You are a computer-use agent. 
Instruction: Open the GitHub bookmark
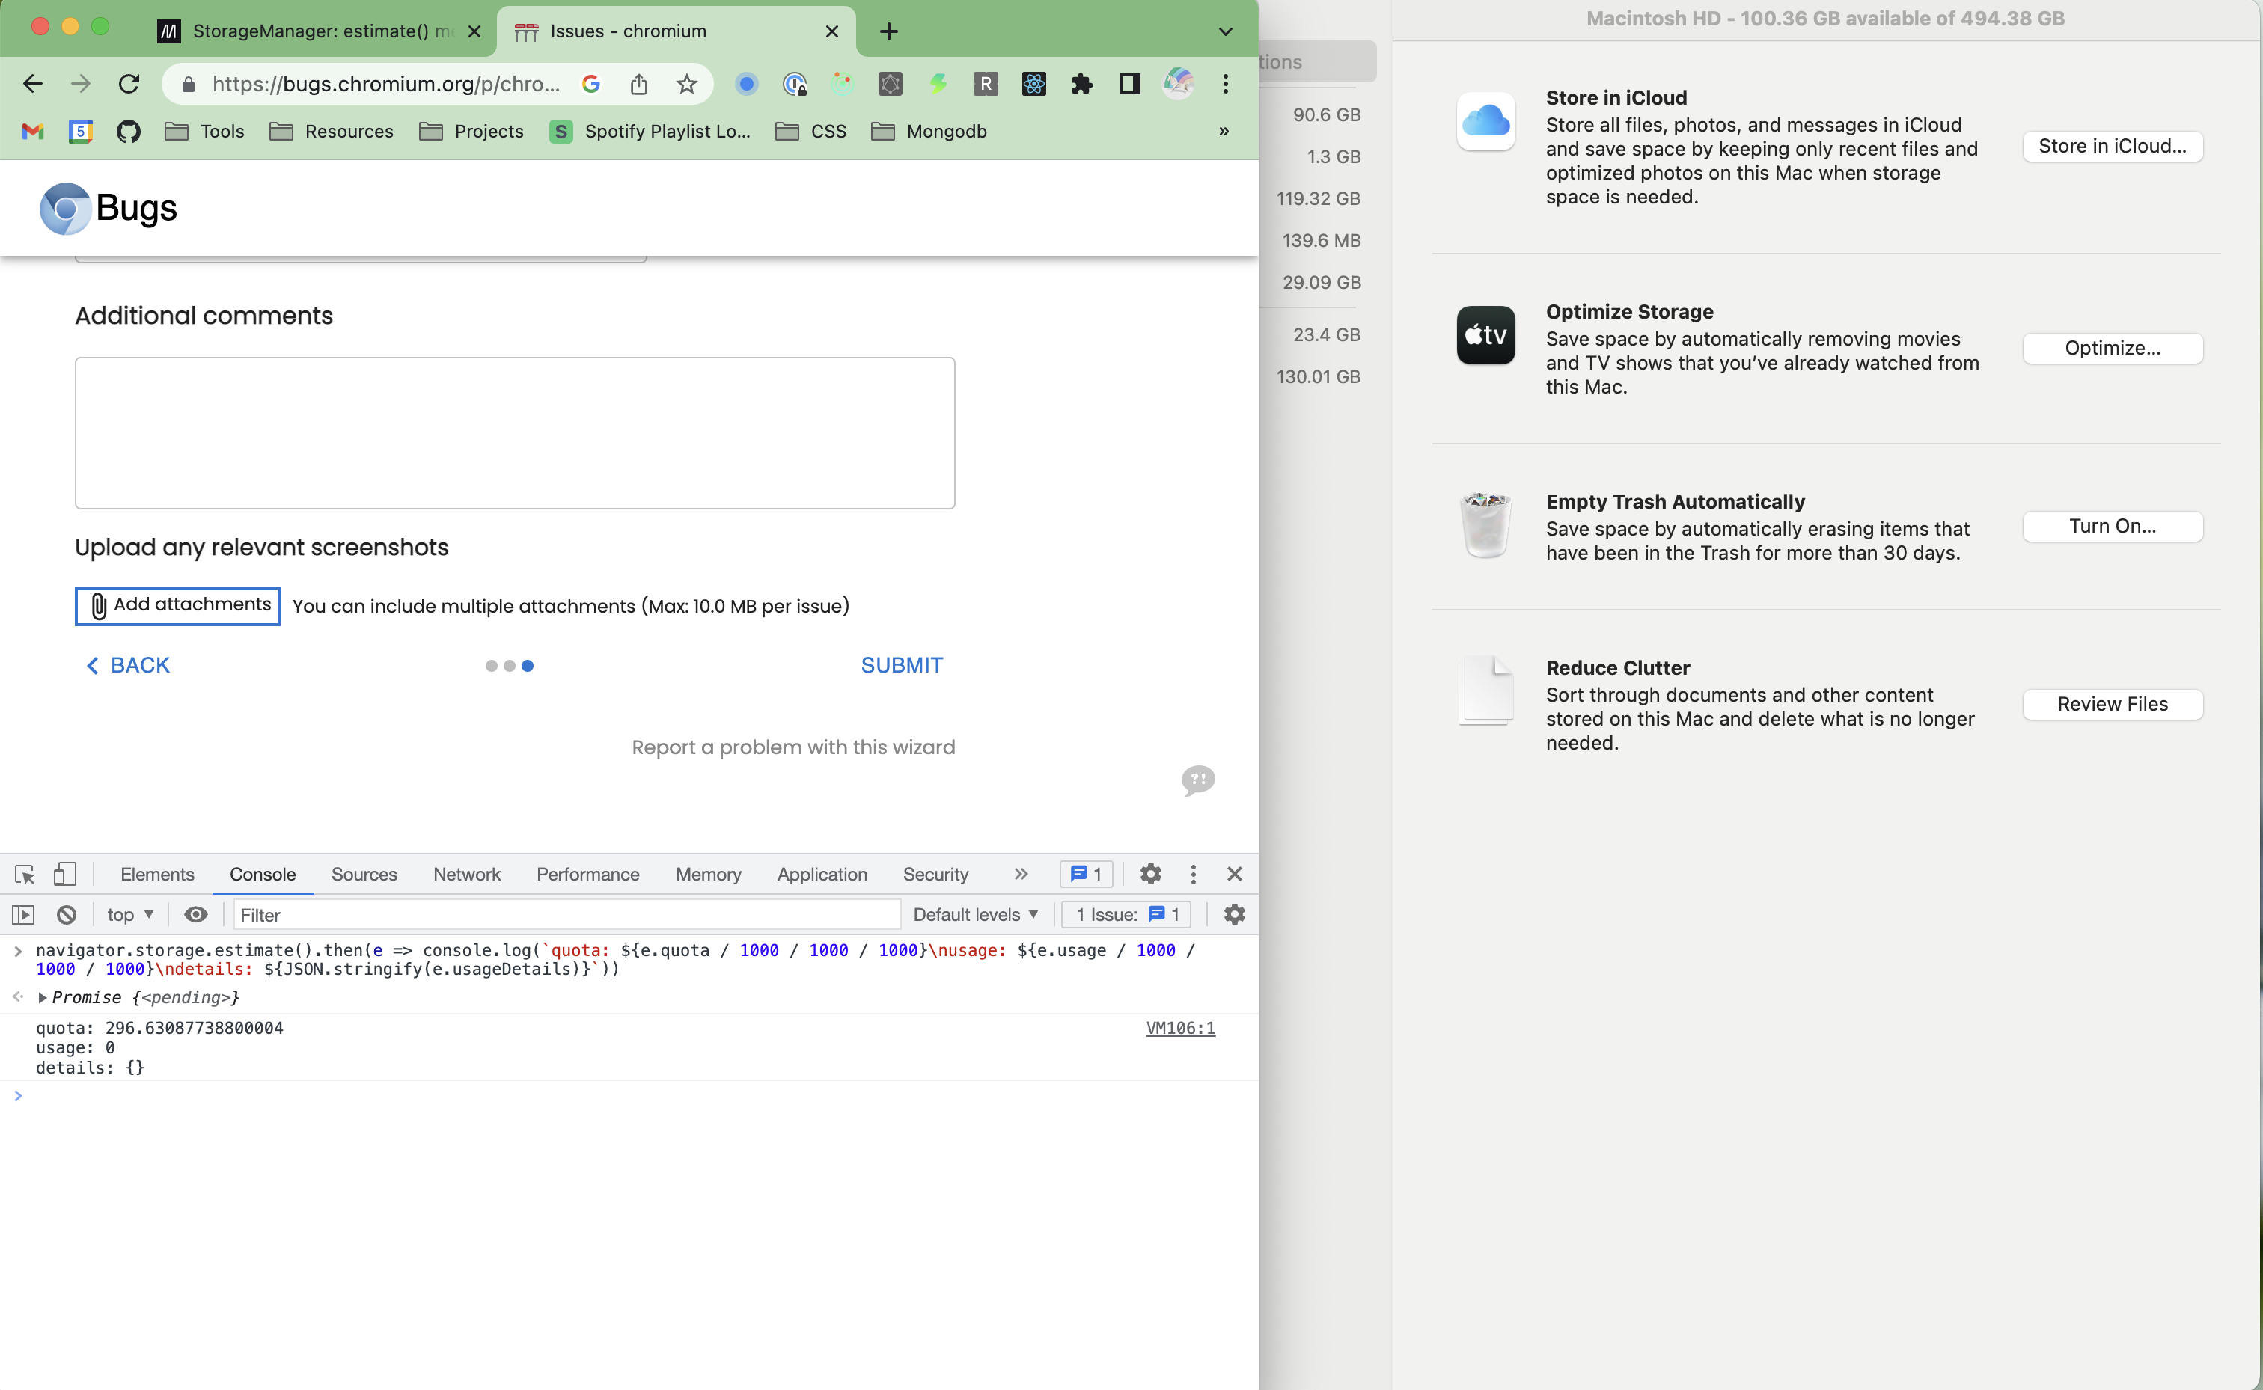tap(129, 132)
